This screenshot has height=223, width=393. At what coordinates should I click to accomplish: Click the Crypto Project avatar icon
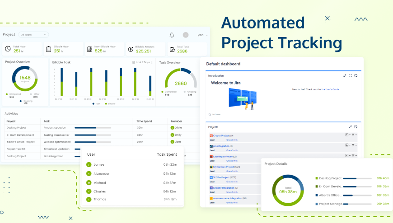211,136
